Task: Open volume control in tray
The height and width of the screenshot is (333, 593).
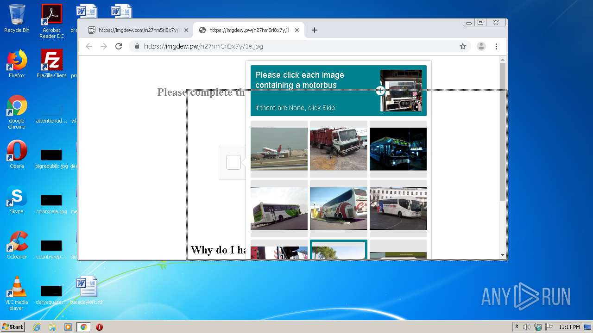Action: pyautogui.click(x=527, y=327)
